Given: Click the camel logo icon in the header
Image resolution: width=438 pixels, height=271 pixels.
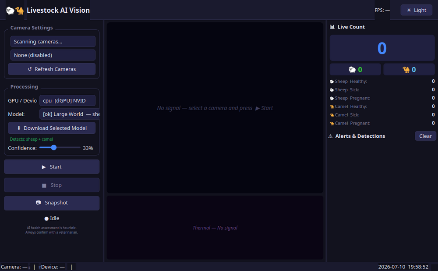Looking at the screenshot, I should click(x=20, y=11).
